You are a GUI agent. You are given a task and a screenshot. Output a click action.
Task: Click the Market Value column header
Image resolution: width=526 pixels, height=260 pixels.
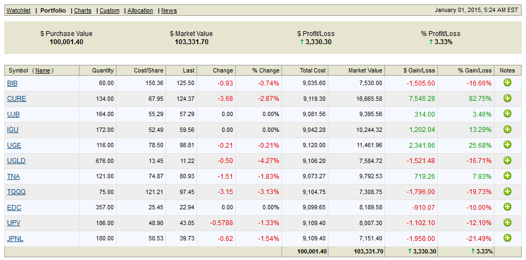pyautogui.click(x=364, y=70)
